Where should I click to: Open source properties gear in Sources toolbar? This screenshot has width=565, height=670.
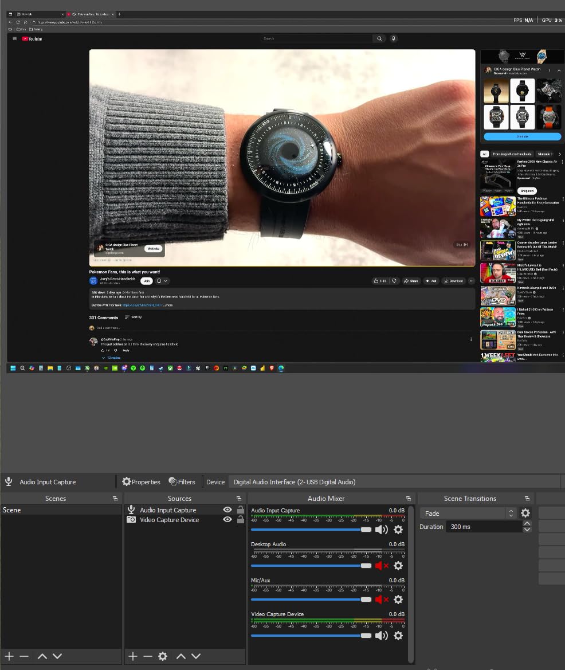tap(163, 656)
